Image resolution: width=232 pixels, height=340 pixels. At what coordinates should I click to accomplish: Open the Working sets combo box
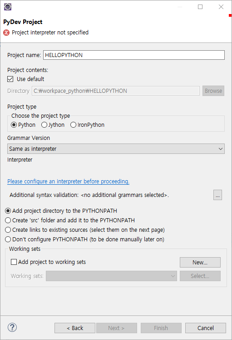coord(111,276)
